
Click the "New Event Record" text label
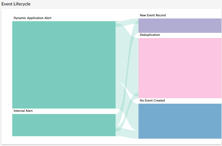[153, 15]
